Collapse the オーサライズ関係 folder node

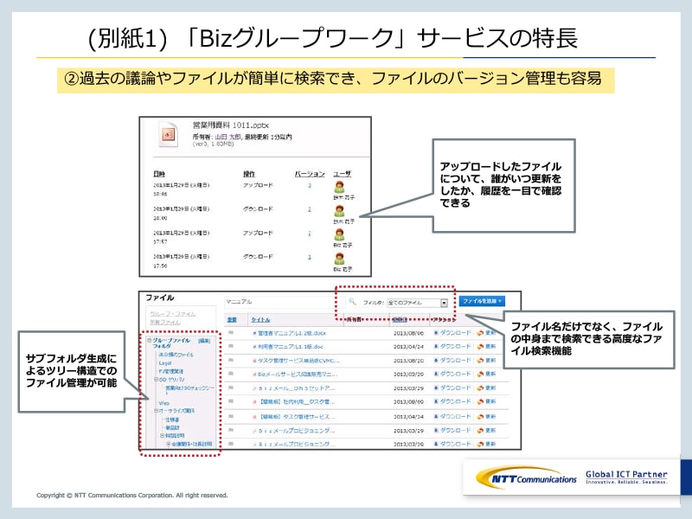pos(156,410)
